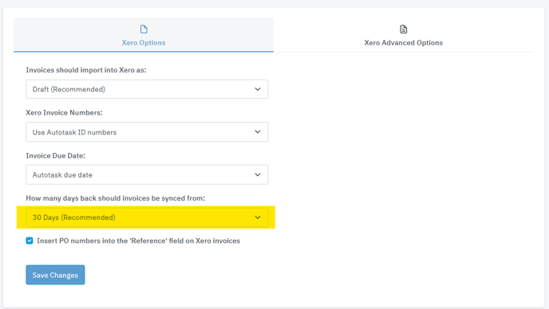Viewport: 549px width, 309px height.
Task: Switch to the Xero Advanced Options tab
Action: pos(403,35)
